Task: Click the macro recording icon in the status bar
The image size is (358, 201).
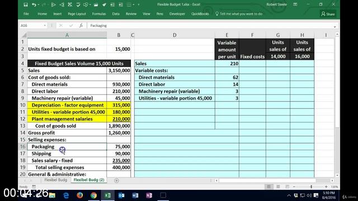Action: click(34, 186)
